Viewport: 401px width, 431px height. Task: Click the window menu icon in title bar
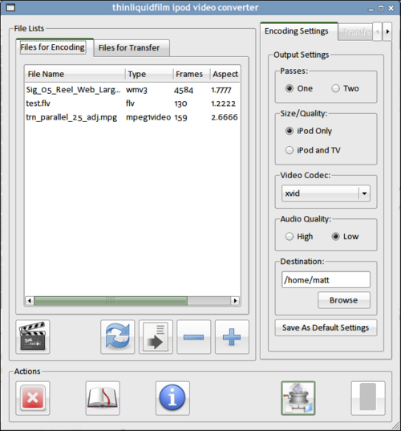tap(10, 7)
